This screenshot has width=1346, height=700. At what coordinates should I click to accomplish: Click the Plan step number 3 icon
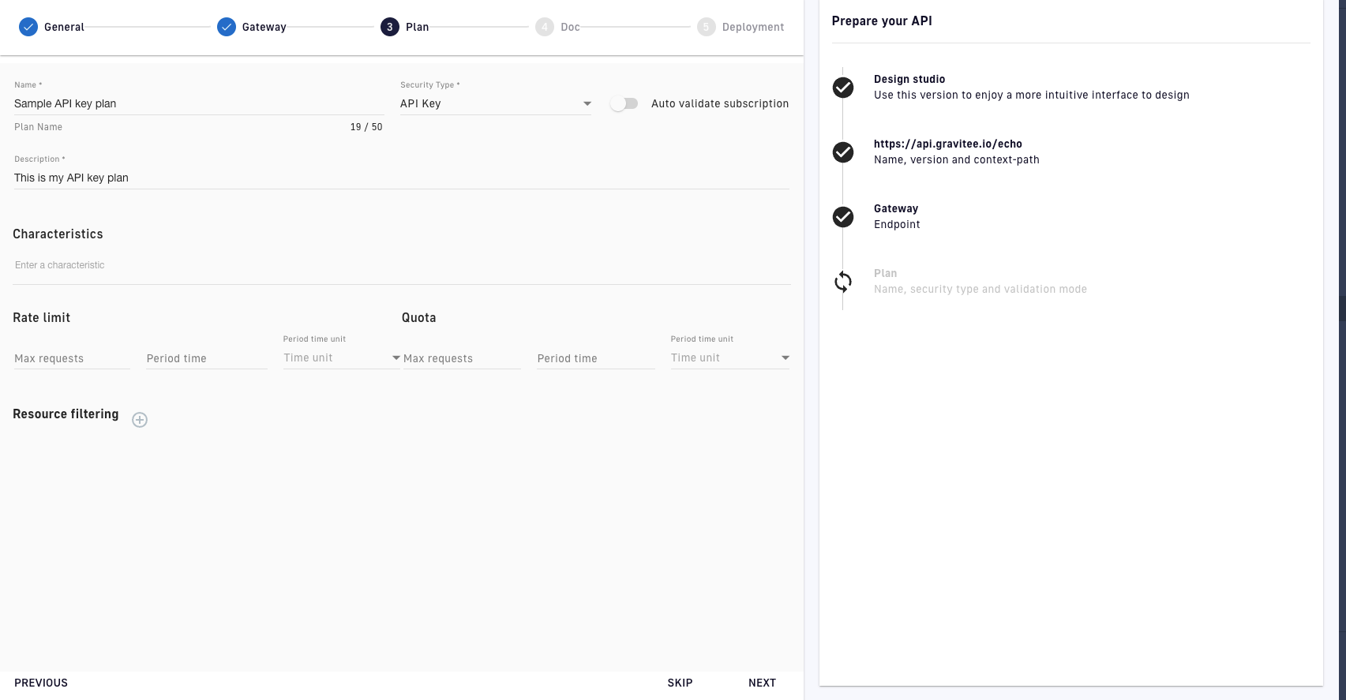point(390,27)
